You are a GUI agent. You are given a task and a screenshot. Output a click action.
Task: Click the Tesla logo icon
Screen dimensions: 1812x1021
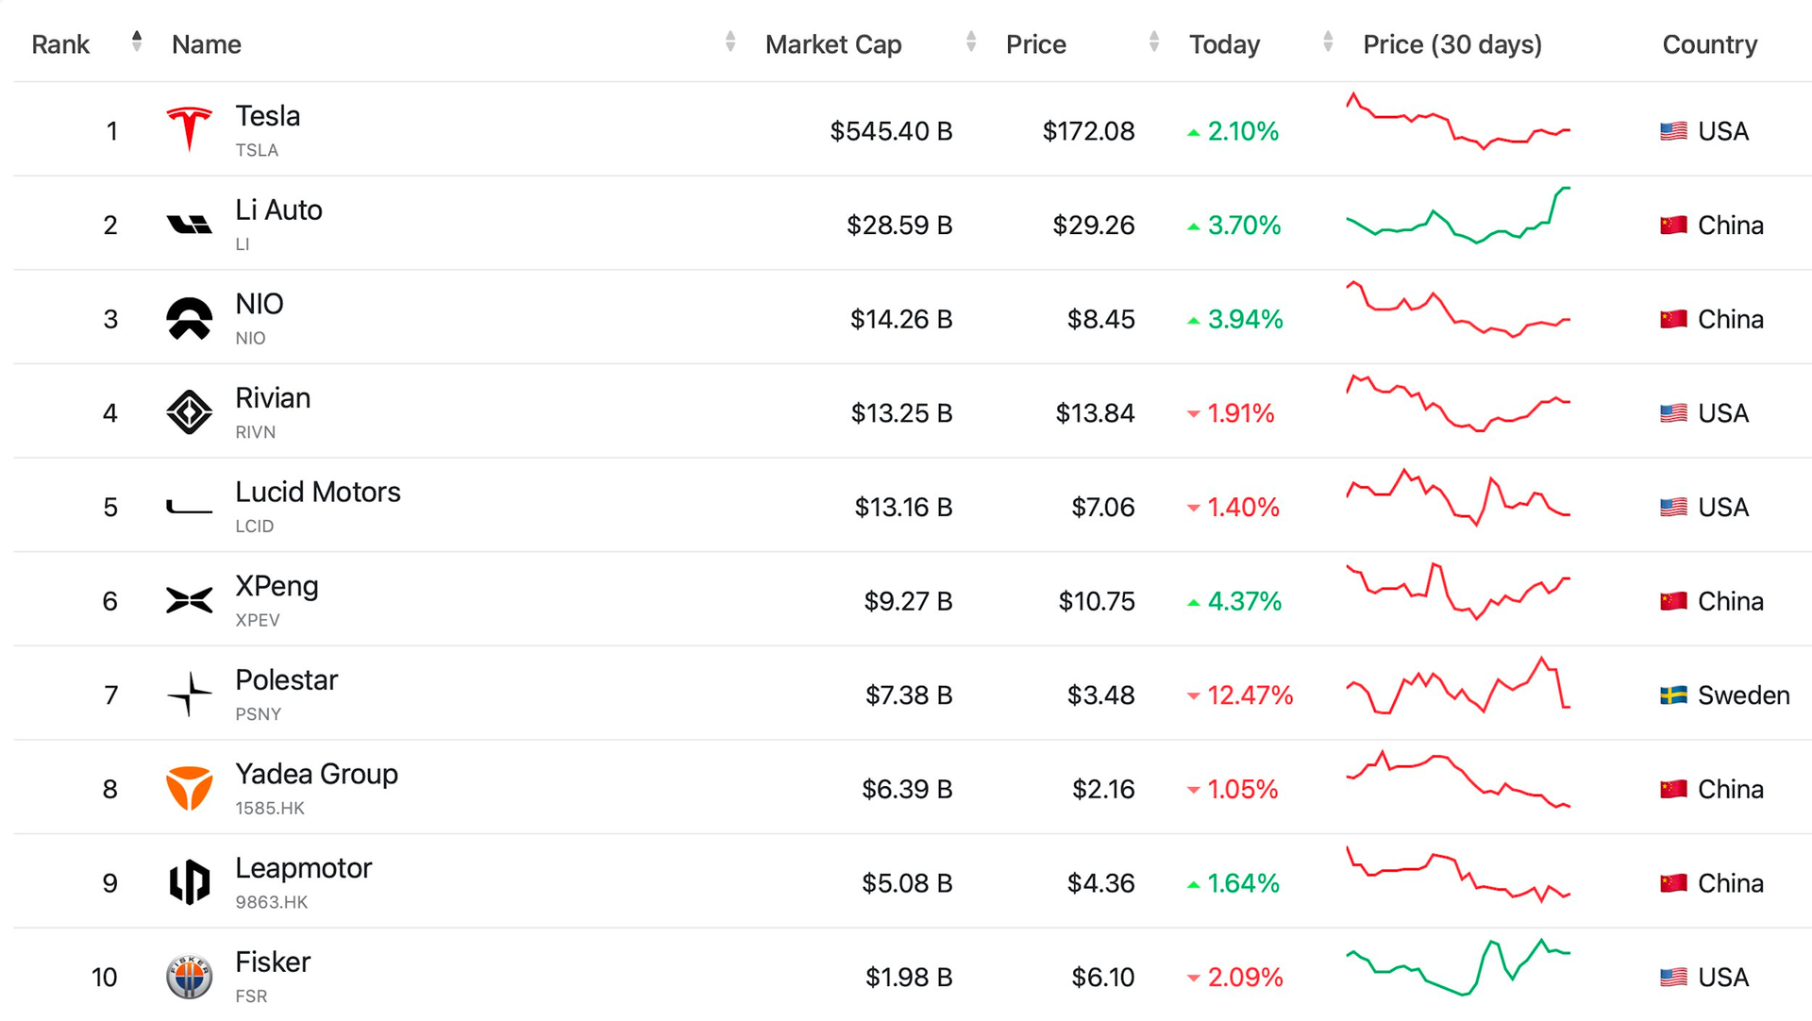[189, 129]
